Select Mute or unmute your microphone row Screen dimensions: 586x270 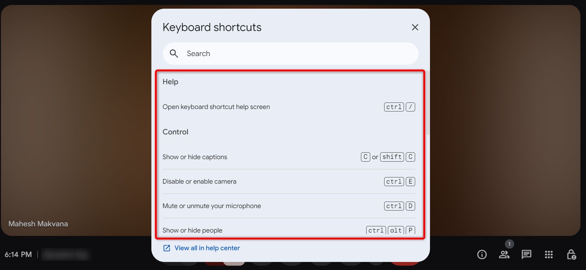coord(212,206)
